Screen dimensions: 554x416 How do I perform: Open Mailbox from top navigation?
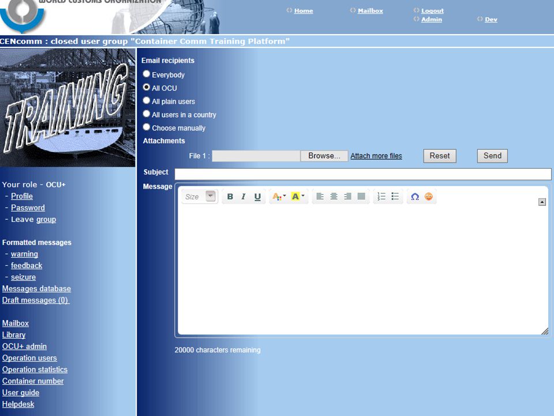(370, 11)
